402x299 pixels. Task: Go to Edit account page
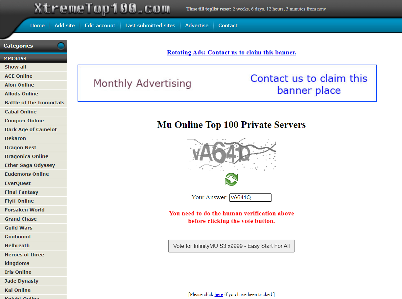(100, 26)
